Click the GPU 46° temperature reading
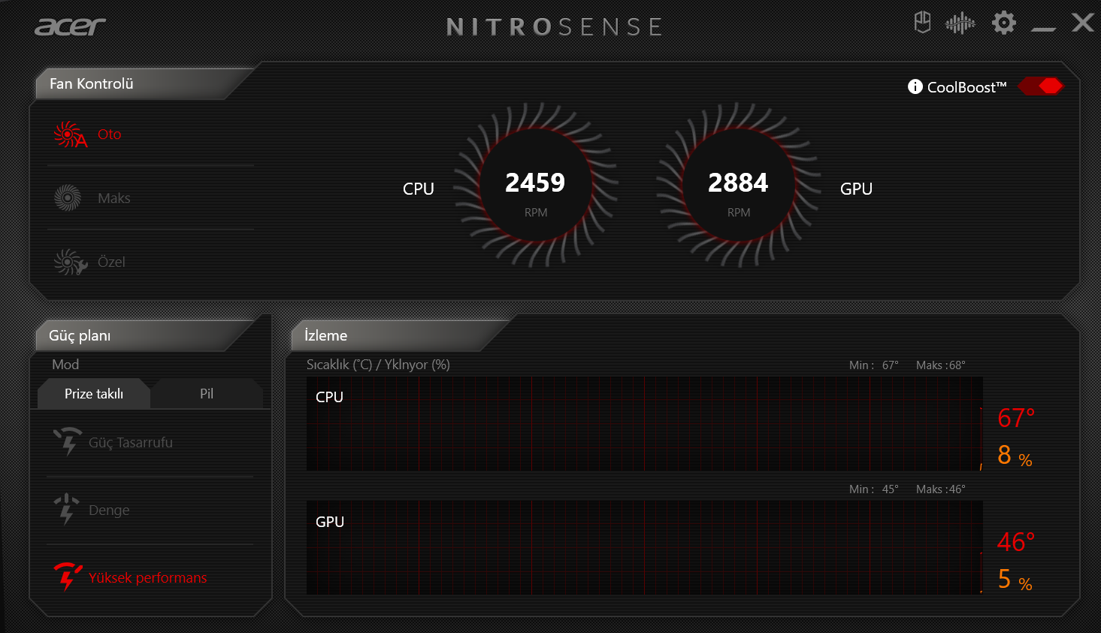 point(1016,542)
